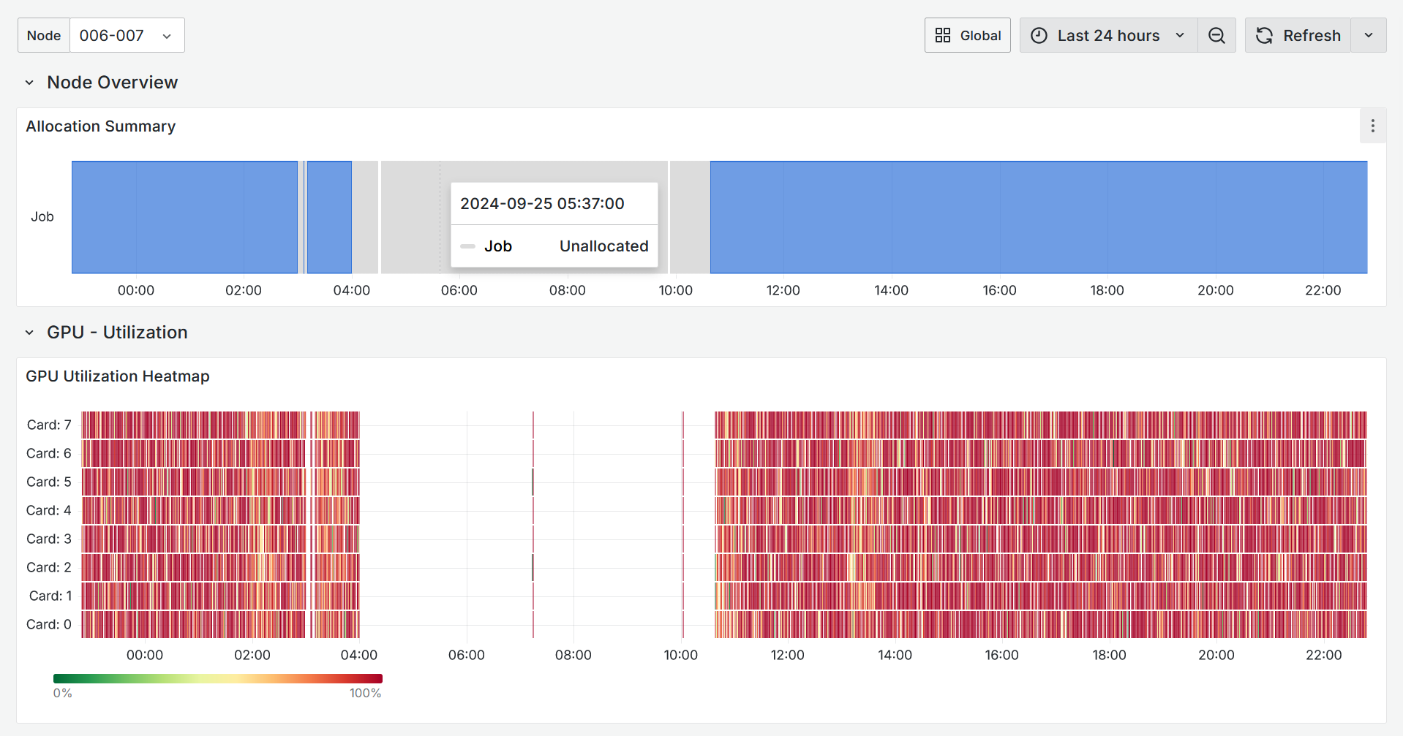Click Card: 1 row label
This screenshot has width=1403, height=736.
50,596
